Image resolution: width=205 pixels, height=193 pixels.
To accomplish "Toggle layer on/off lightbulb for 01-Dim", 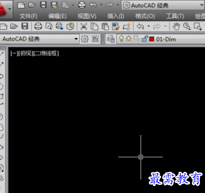I will (121, 39).
